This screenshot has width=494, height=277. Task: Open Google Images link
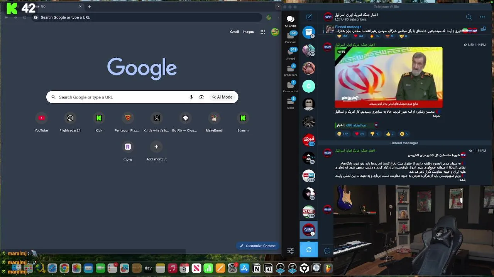pyautogui.click(x=248, y=32)
